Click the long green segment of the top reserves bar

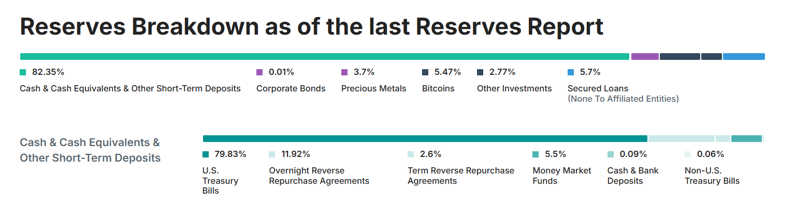coord(324,56)
